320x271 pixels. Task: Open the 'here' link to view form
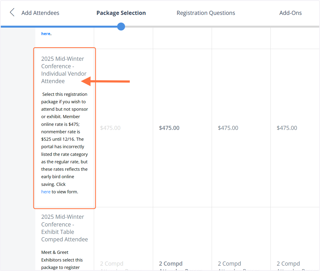(x=46, y=192)
